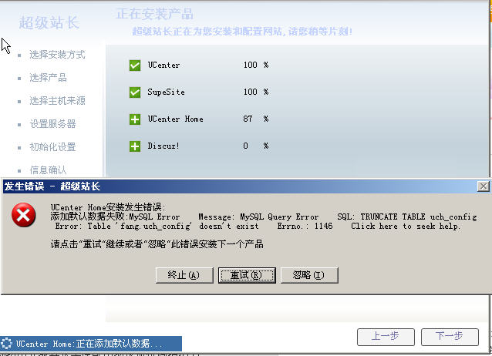Screen dimensions: 492x356
Task: Select the 选择产品 step in sidebar
Action: tap(48, 78)
